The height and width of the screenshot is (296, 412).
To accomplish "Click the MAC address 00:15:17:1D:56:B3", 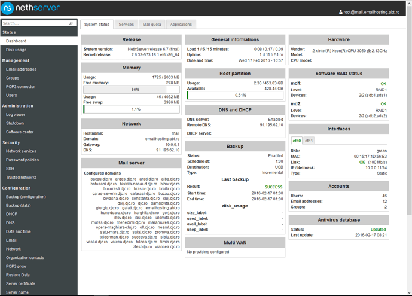I will tap(370, 157).
